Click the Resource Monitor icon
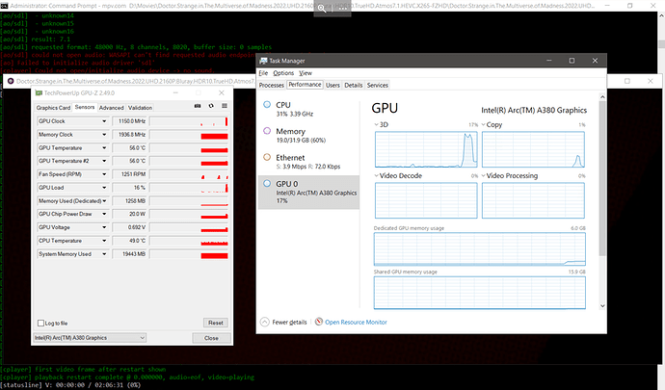 coord(319,322)
